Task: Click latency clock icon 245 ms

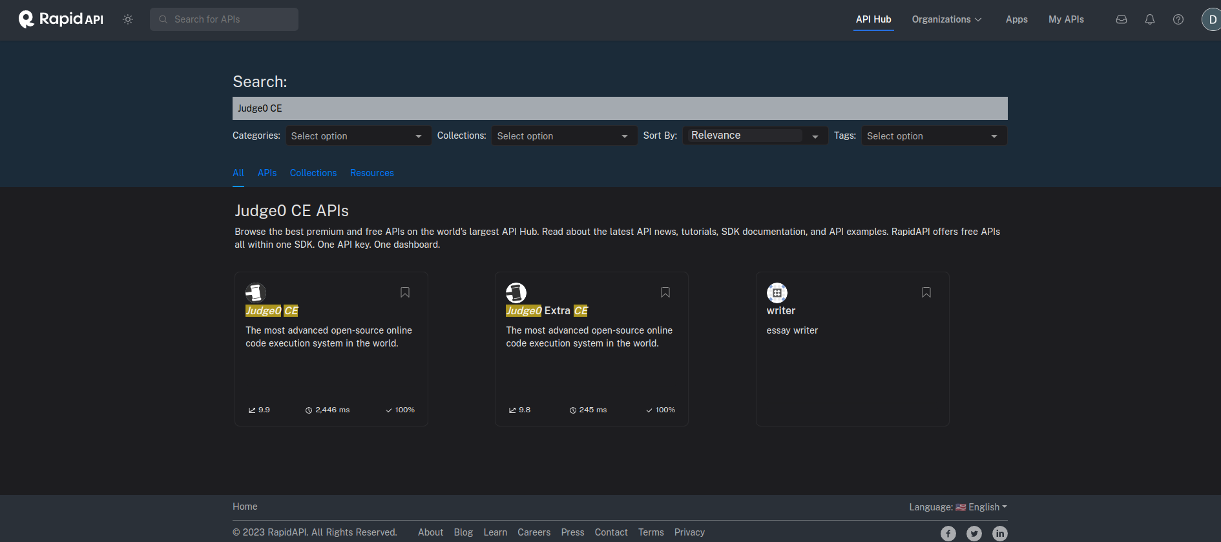Action: pos(573,410)
